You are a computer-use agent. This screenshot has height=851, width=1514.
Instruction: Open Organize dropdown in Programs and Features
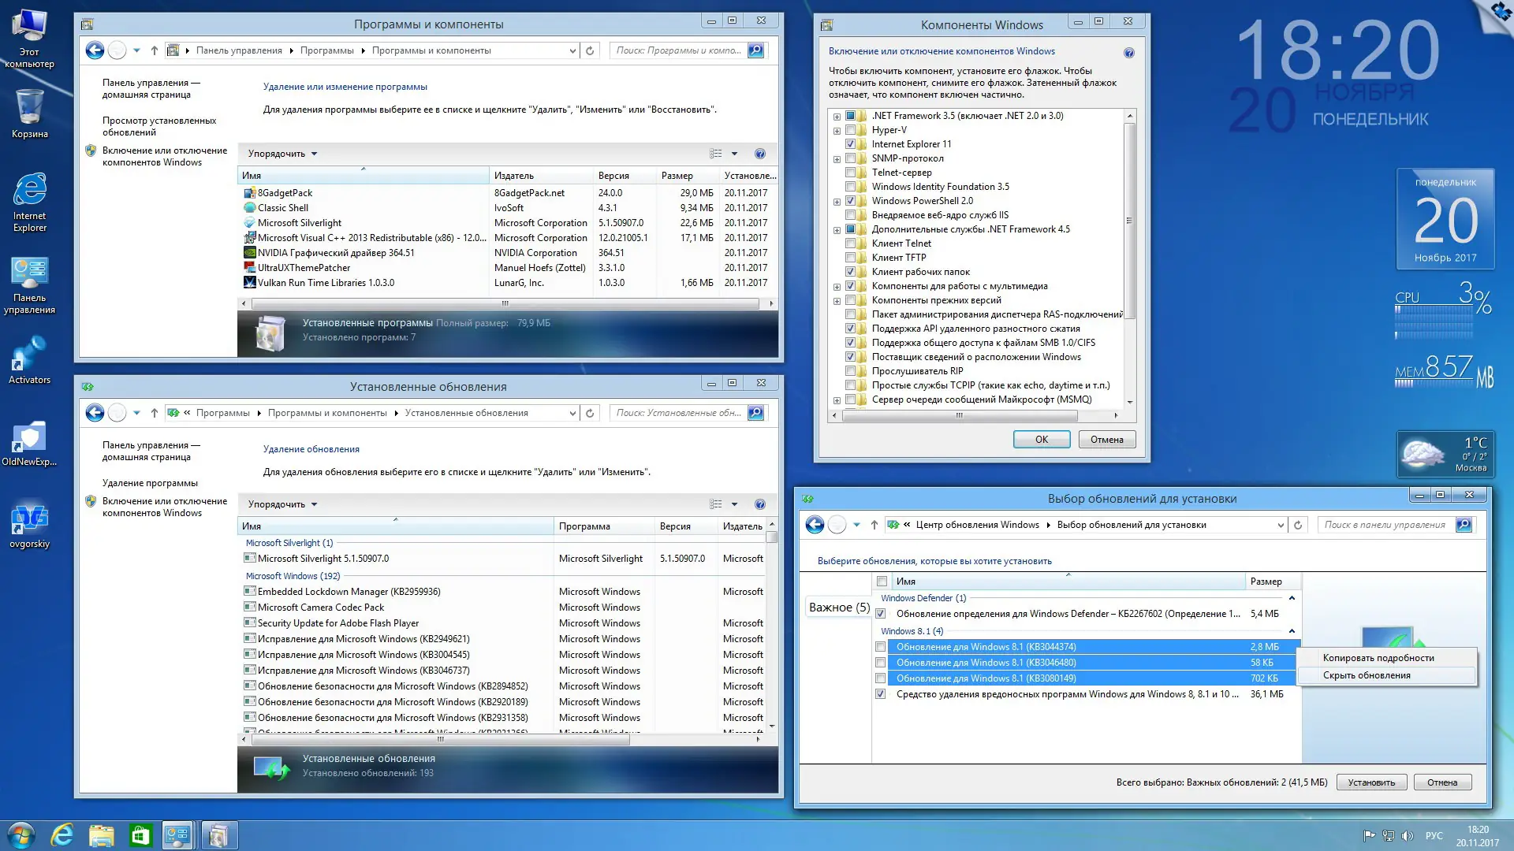[x=282, y=154]
